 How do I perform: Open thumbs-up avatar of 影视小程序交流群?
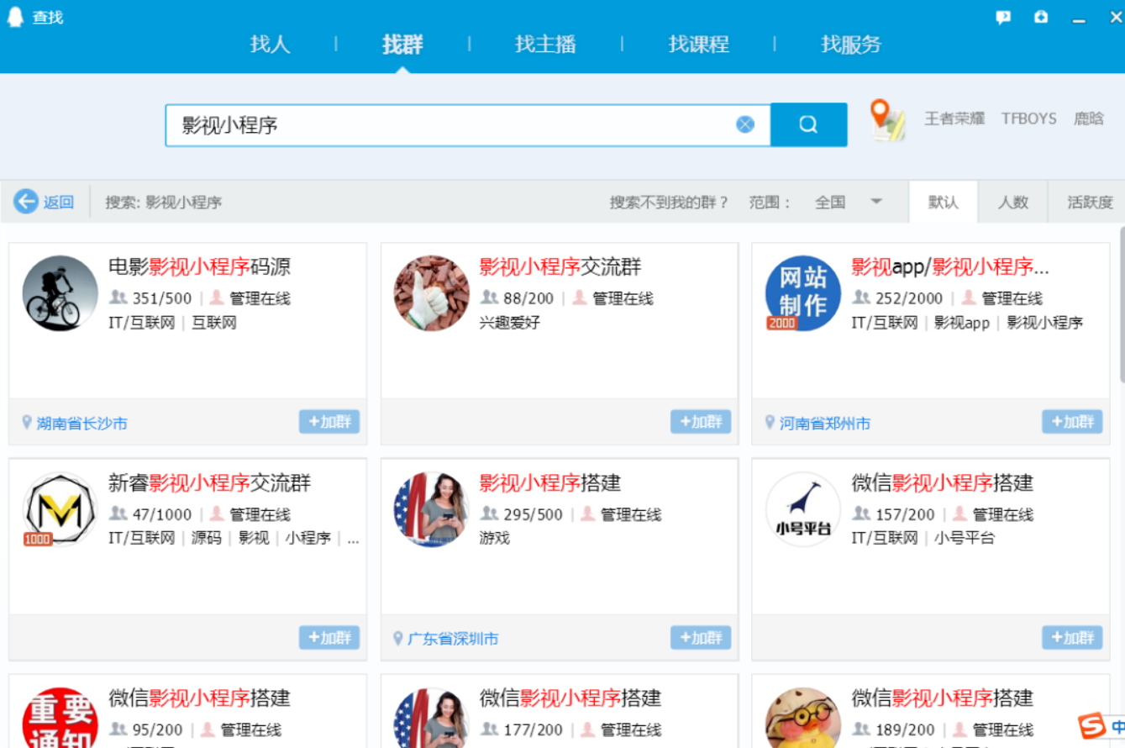[x=432, y=293]
